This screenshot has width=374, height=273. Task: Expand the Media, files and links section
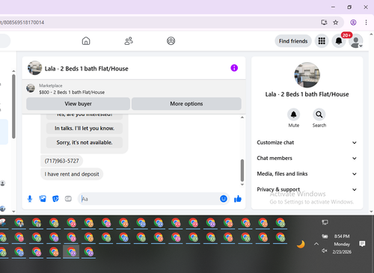tap(307, 174)
